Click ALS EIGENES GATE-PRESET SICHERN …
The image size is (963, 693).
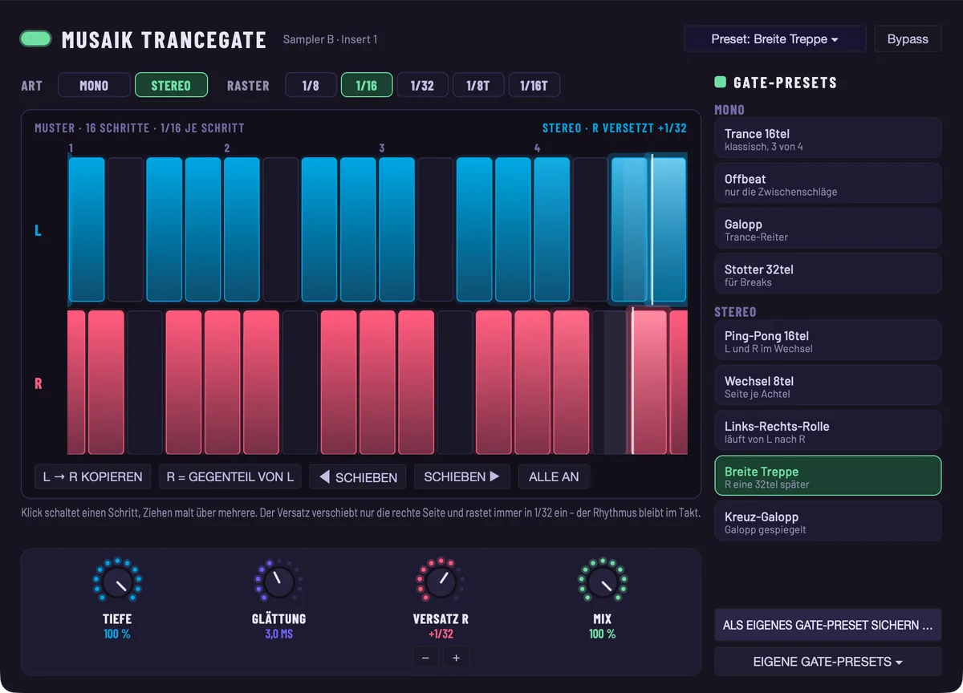[x=827, y=625]
